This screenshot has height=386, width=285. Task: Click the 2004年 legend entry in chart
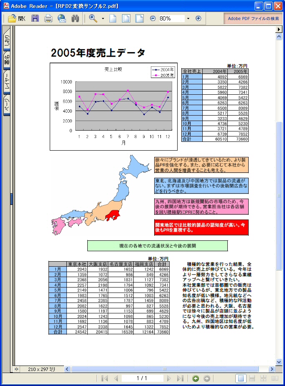point(163,70)
